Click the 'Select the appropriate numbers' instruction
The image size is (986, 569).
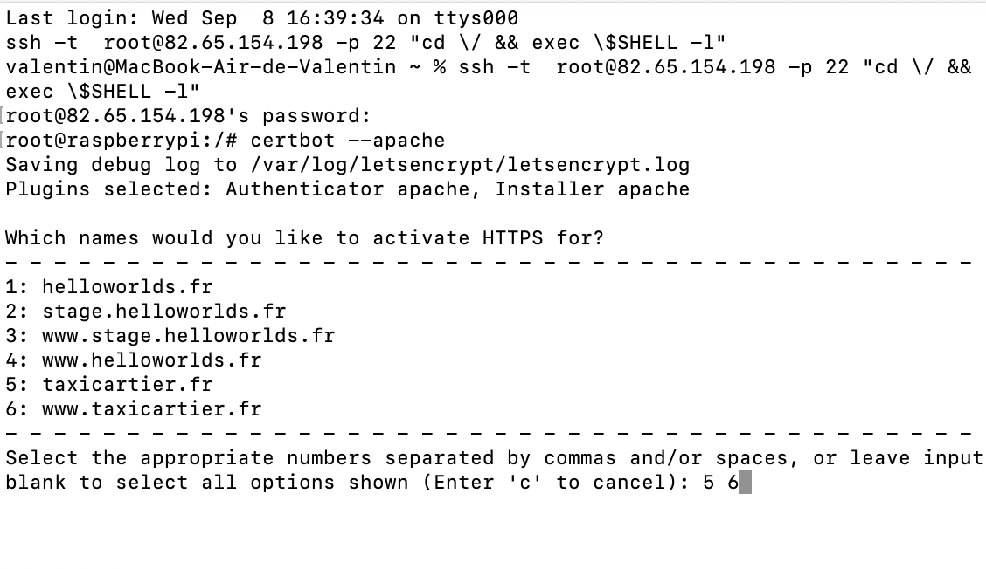pyautogui.click(x=189, y=458)
